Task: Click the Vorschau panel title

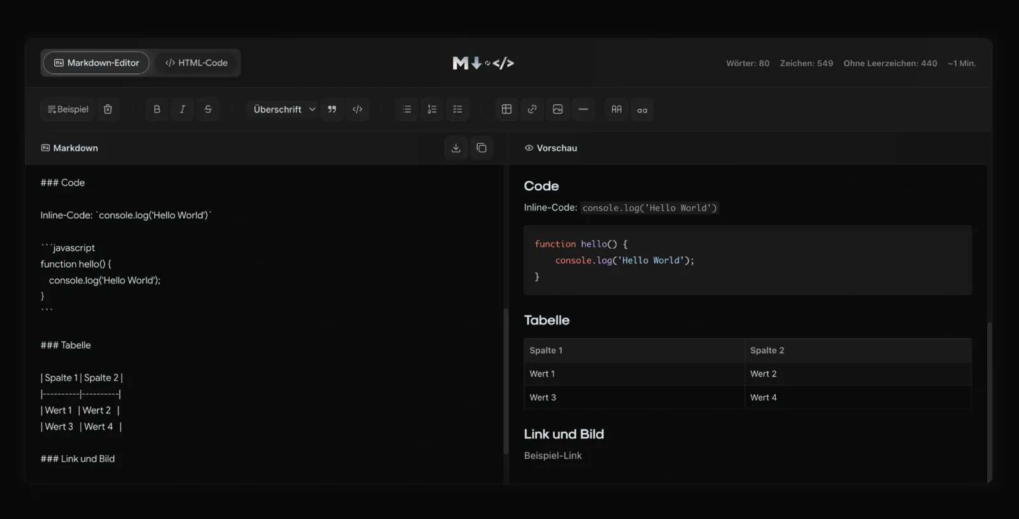Action: [551, 148]
